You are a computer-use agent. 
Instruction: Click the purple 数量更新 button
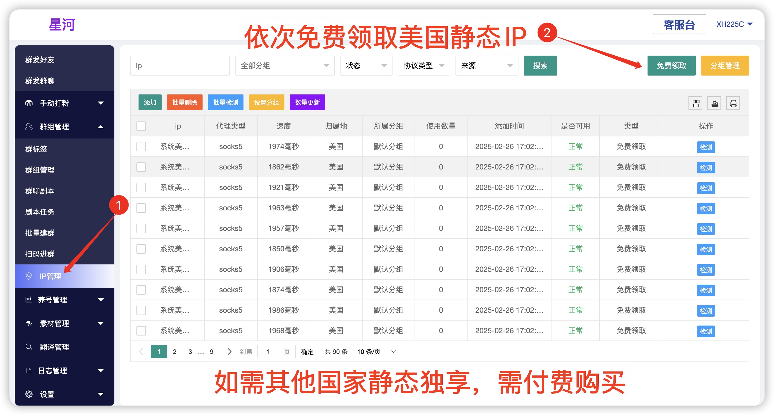(x=307, y=103)
